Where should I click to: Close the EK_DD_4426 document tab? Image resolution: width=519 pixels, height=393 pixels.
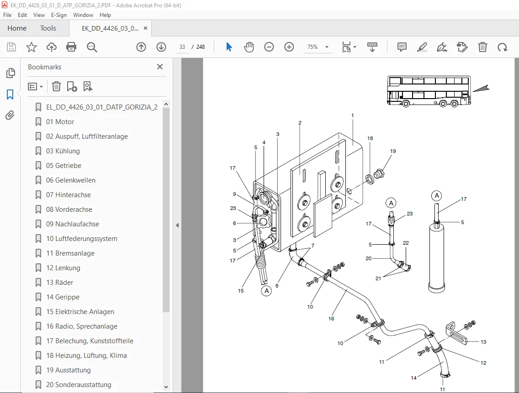coord(145,28)
